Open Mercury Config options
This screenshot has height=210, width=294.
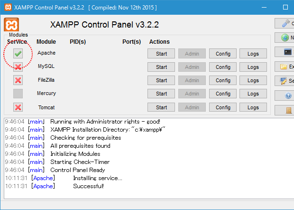[223, 94]
